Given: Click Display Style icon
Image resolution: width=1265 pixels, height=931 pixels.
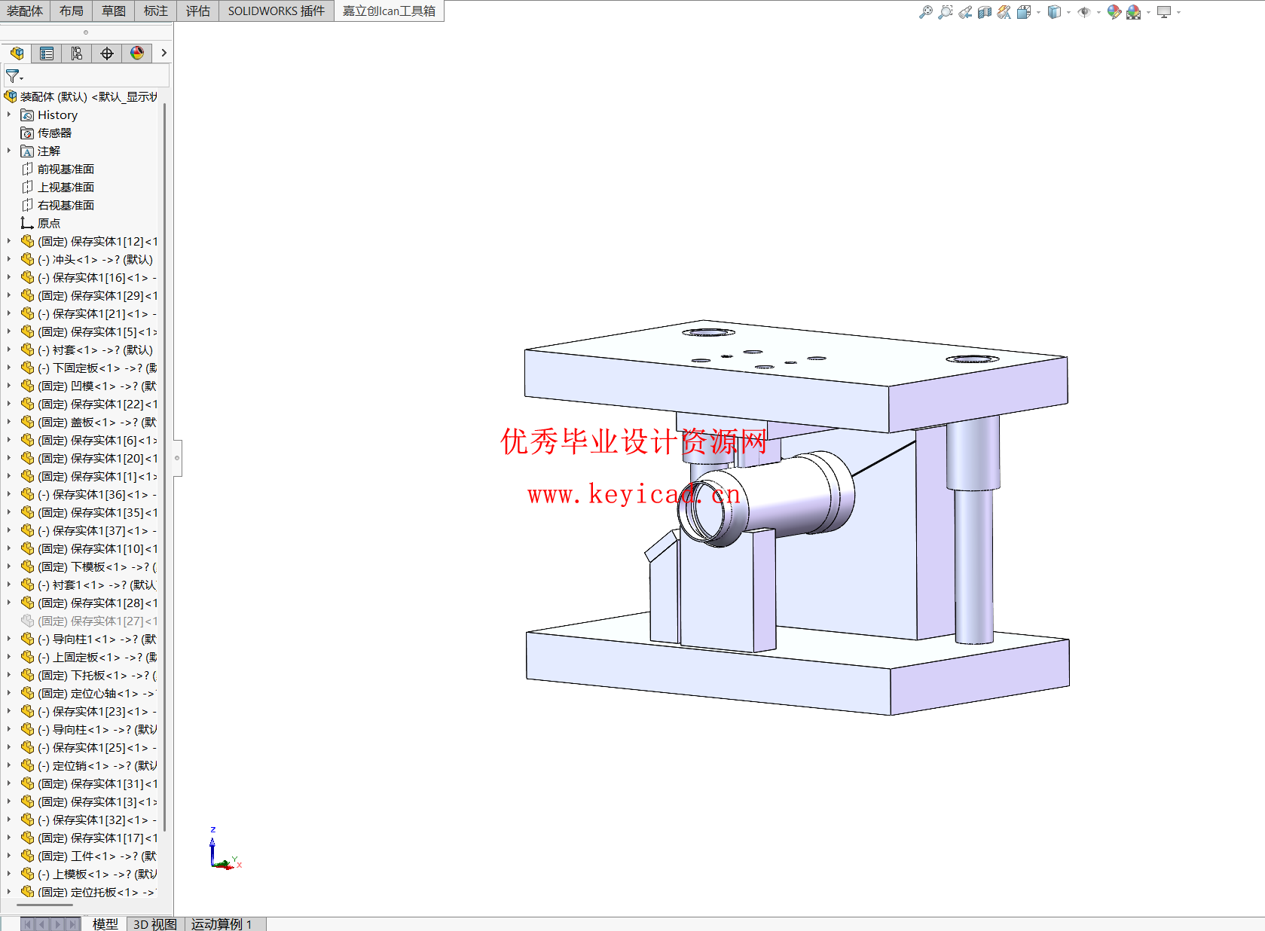Looking at the screenshot, I should coord(1054,12).
